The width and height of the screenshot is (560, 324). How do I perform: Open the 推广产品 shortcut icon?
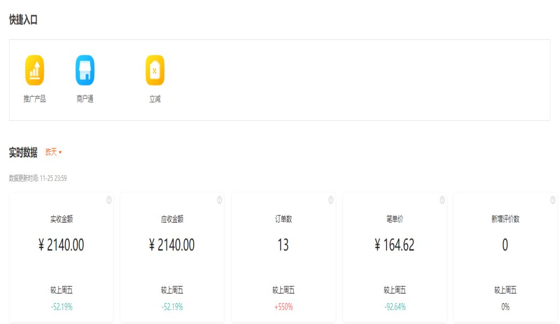point(34,70)
